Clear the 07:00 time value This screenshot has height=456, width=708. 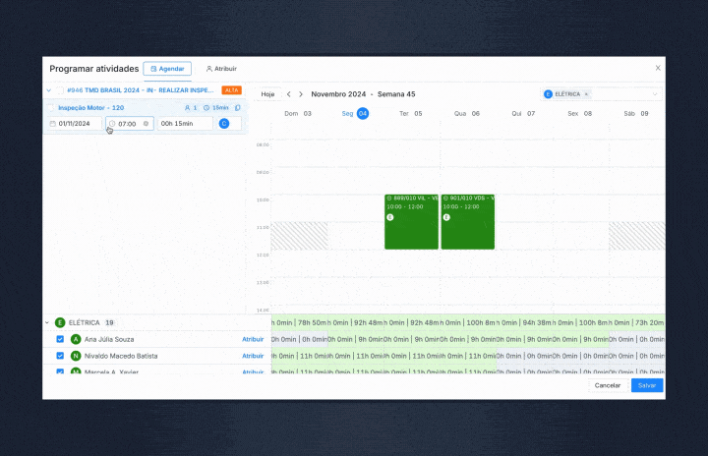coord(146,123)
